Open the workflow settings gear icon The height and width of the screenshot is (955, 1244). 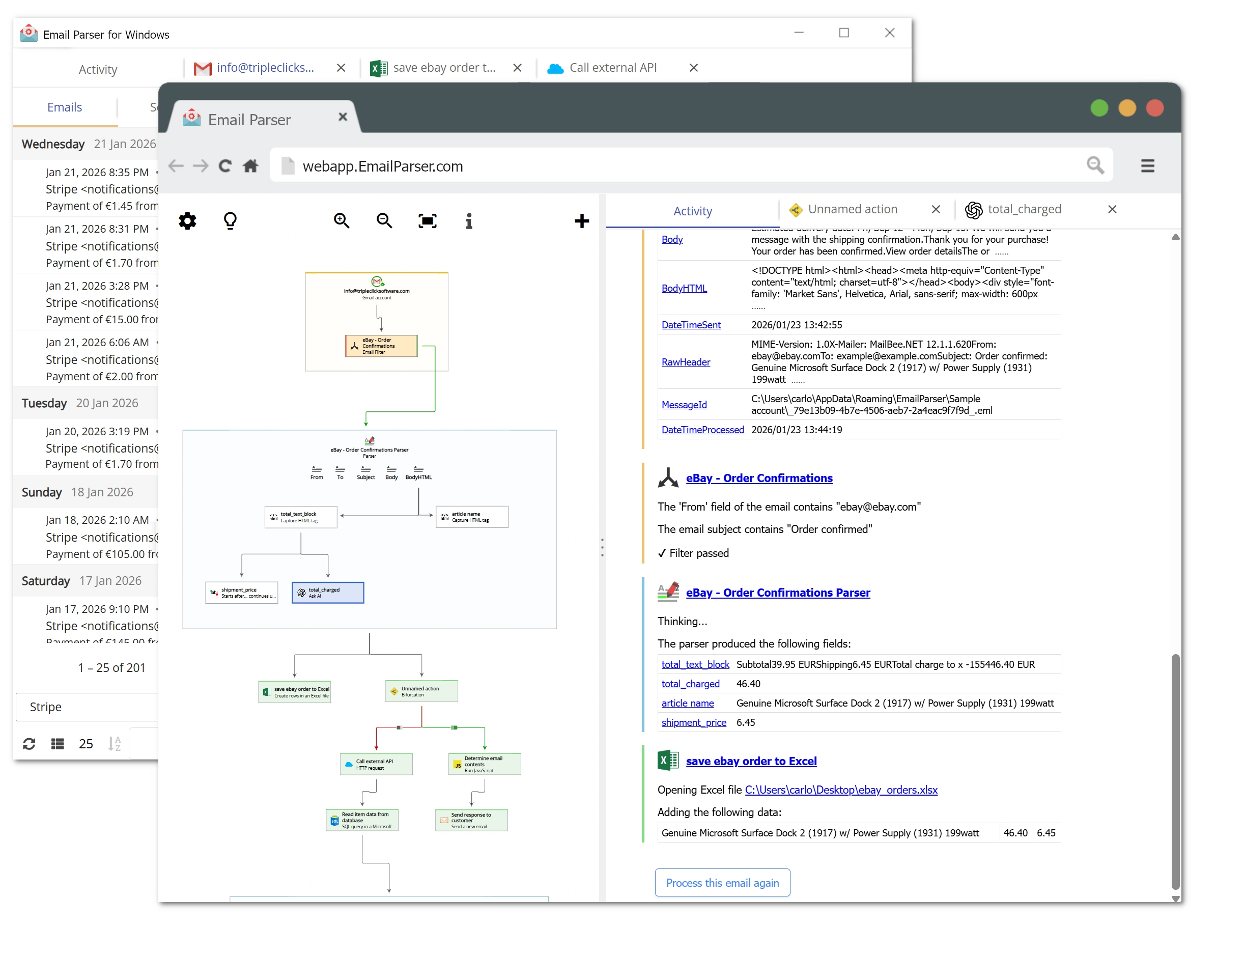(187, 220)
